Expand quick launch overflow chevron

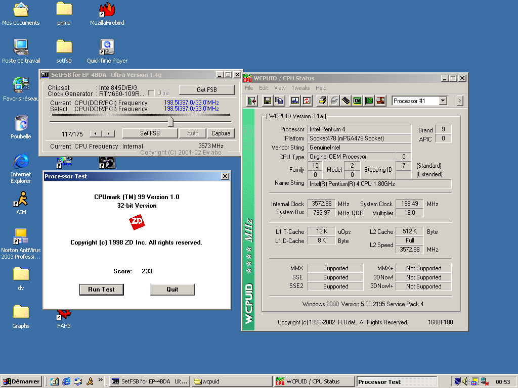pyautogui.click(x=101, y=380)
